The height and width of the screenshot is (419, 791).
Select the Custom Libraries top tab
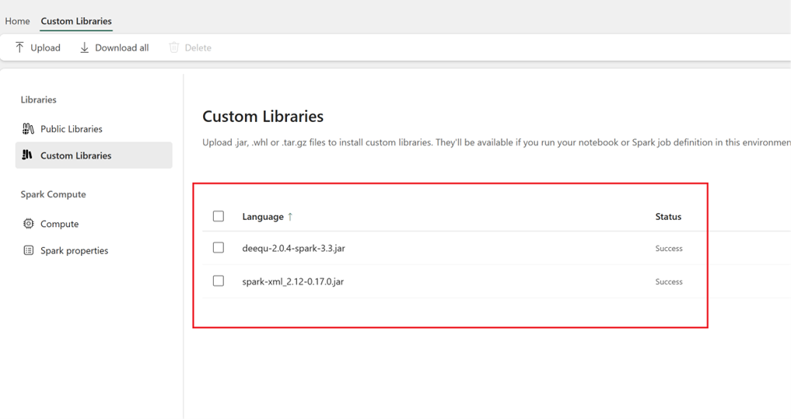pyautogui.click(x=76, y=21)
